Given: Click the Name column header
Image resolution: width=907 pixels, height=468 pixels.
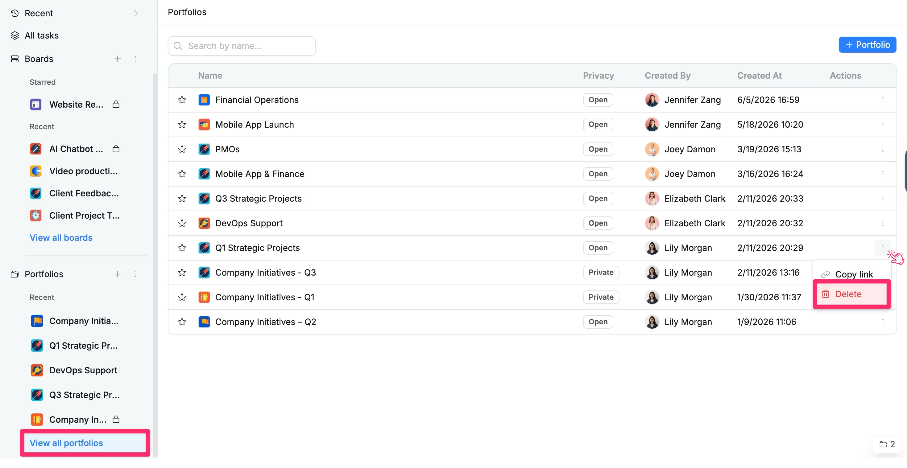Looking at the screenshot, I should [x=210, y=76].
